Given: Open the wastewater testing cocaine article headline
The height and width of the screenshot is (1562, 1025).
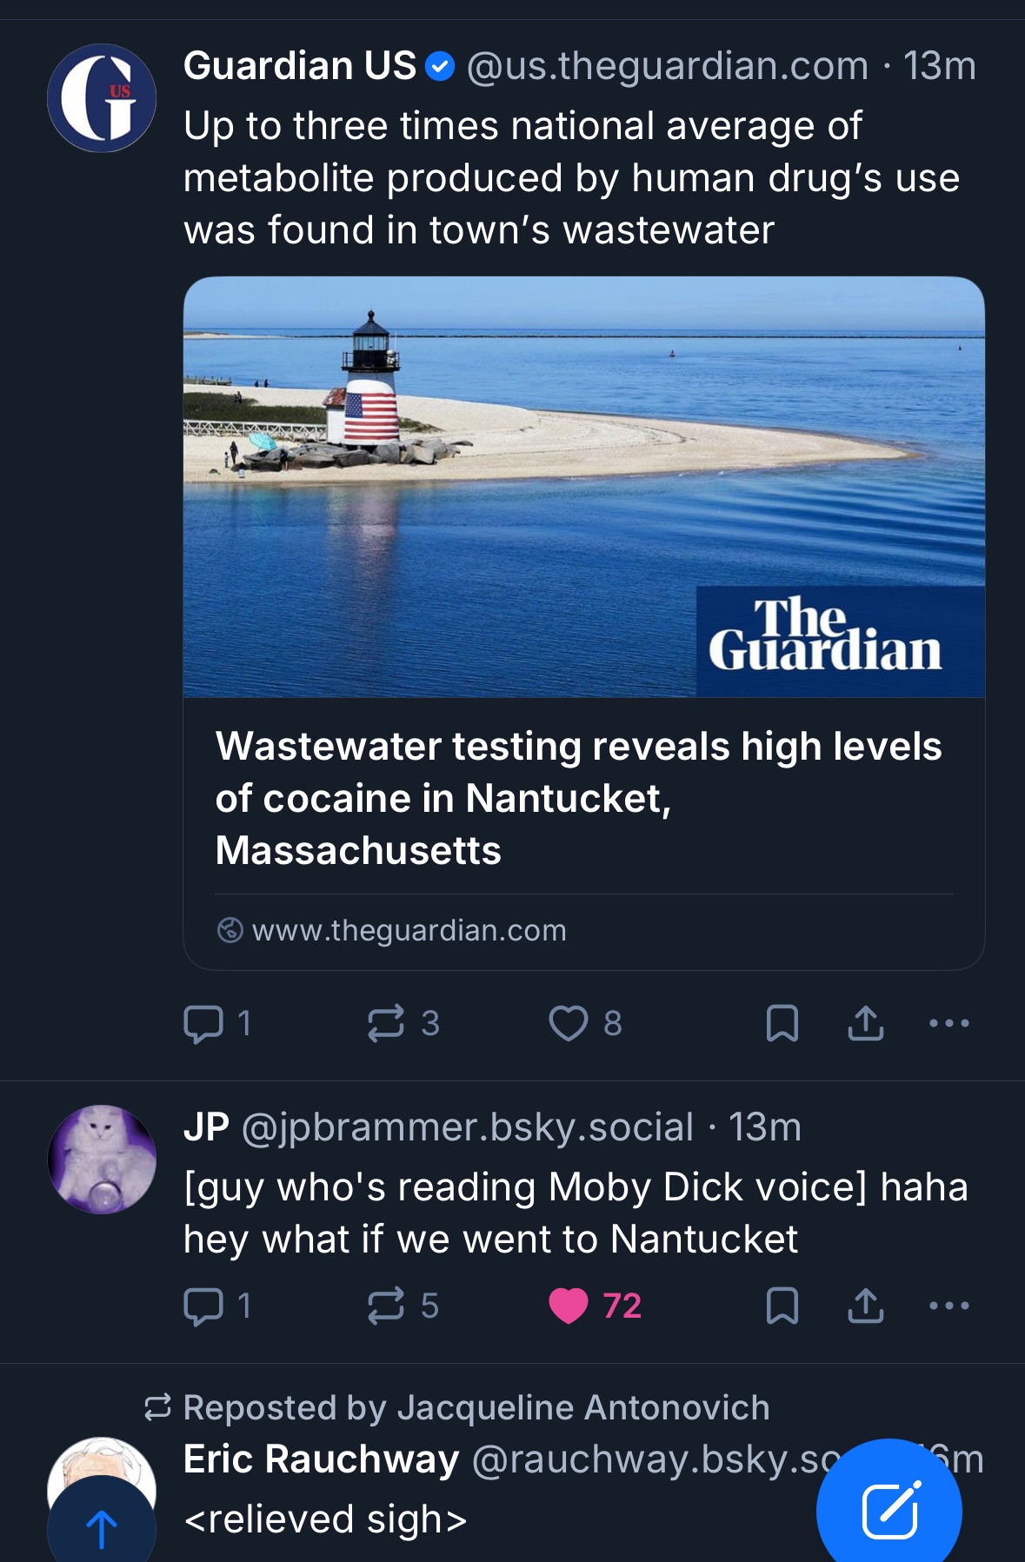Looking at the screenshot, I should [x=578, y=798].
